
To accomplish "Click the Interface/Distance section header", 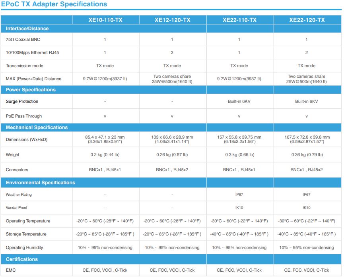I will tap(27, 29).
